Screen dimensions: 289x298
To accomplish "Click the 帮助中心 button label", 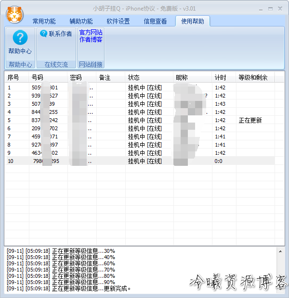I will (20, 51).
